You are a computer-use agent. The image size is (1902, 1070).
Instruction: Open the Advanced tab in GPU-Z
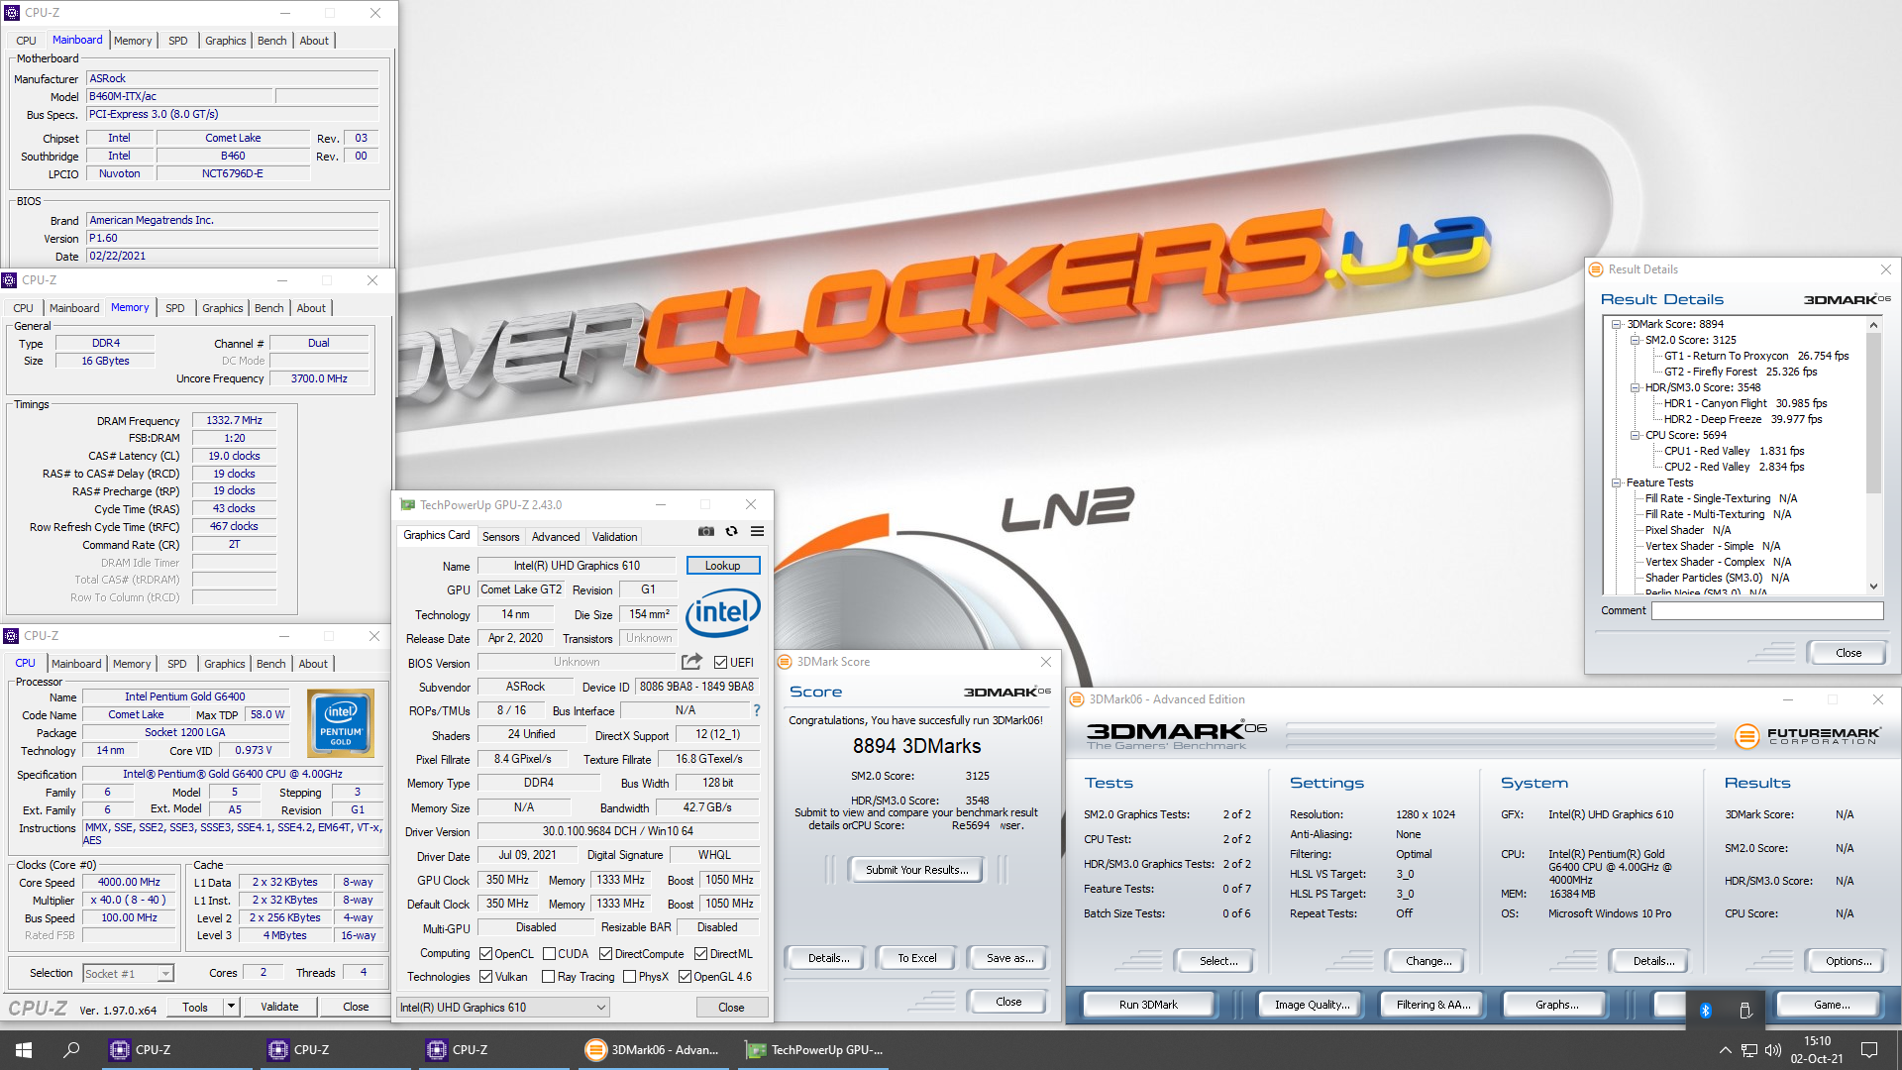pos(556,537)
